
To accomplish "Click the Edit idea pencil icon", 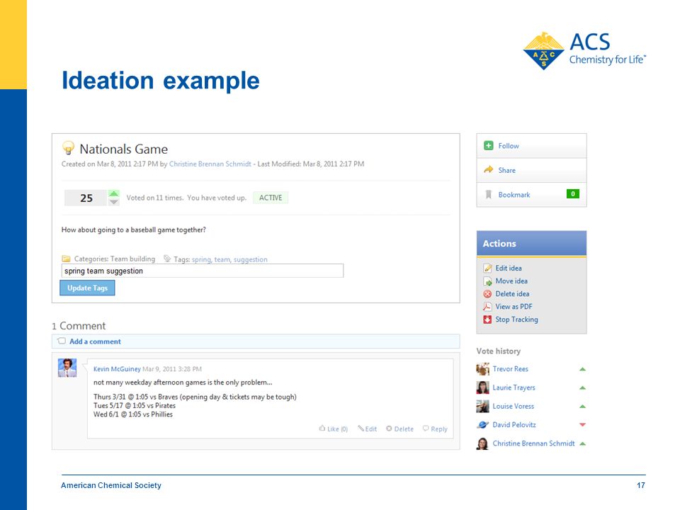I will pos(487,268).
